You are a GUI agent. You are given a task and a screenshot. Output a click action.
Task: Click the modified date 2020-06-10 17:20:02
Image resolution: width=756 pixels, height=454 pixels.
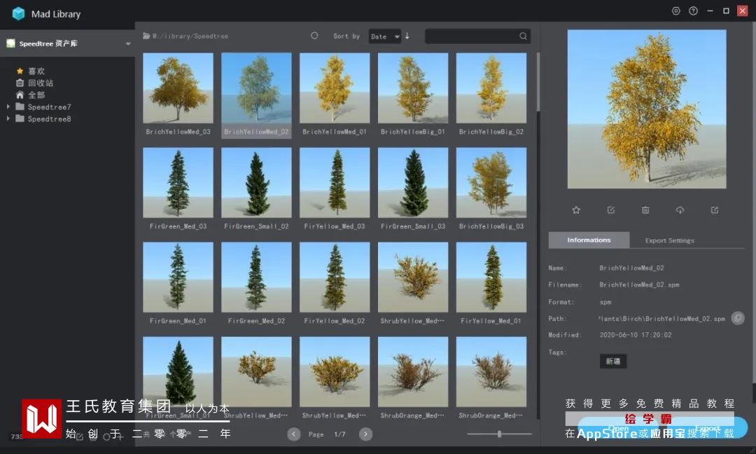click(636, 335)
